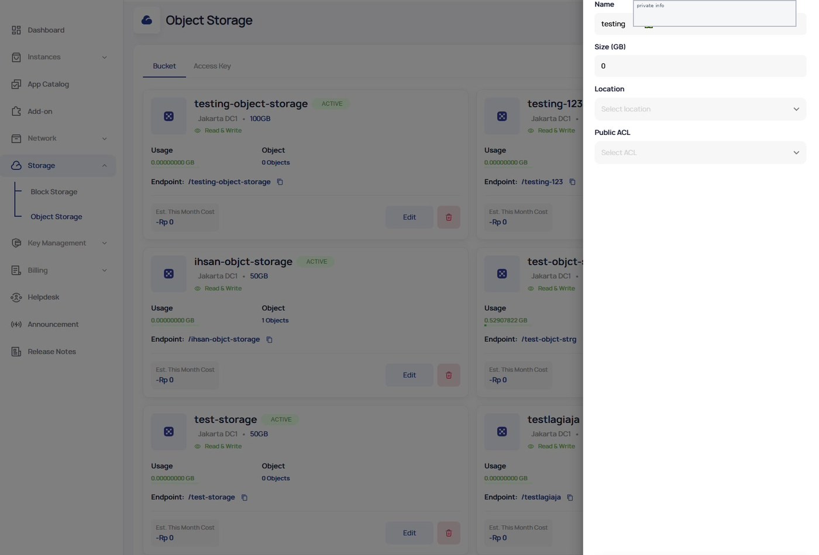
Task: Open Block Storage in sidebar
Action: (54, 192)
